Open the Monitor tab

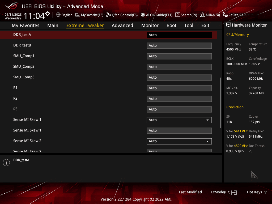pos(150,25)
